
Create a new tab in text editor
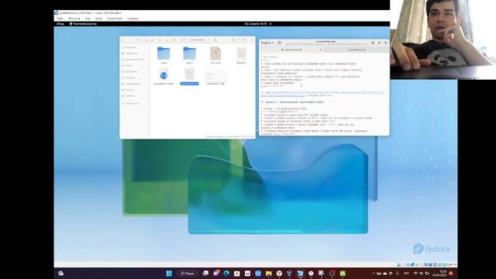(280, 43)
